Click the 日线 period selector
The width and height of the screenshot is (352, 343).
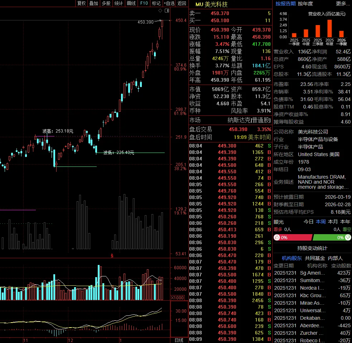click(179, 340)
